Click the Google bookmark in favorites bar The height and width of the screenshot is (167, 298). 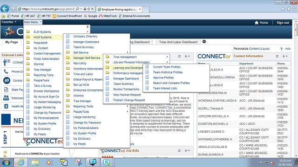[90, 16]
